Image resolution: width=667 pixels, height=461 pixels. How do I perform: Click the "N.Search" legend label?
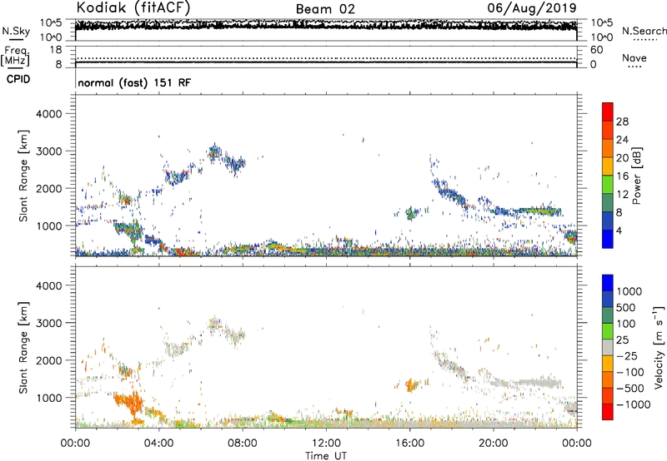pos(644,31)
